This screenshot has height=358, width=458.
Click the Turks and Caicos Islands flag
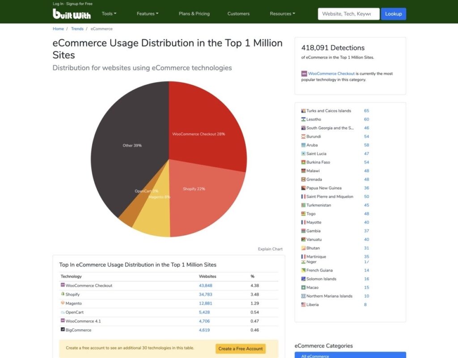(x=304, y=111)
